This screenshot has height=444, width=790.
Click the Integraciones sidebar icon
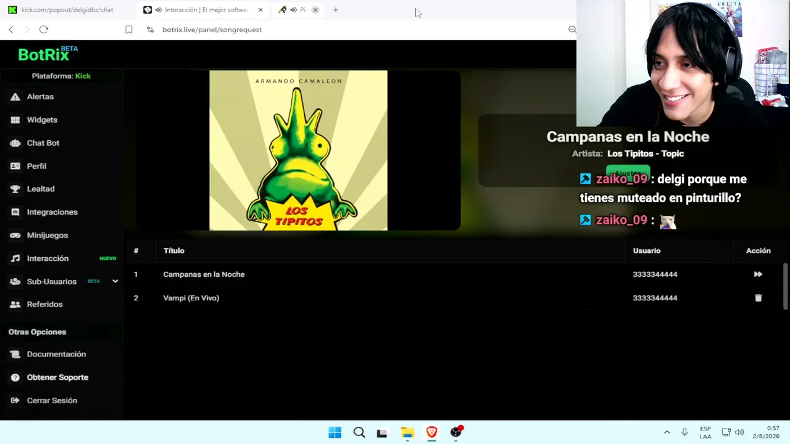15,212
